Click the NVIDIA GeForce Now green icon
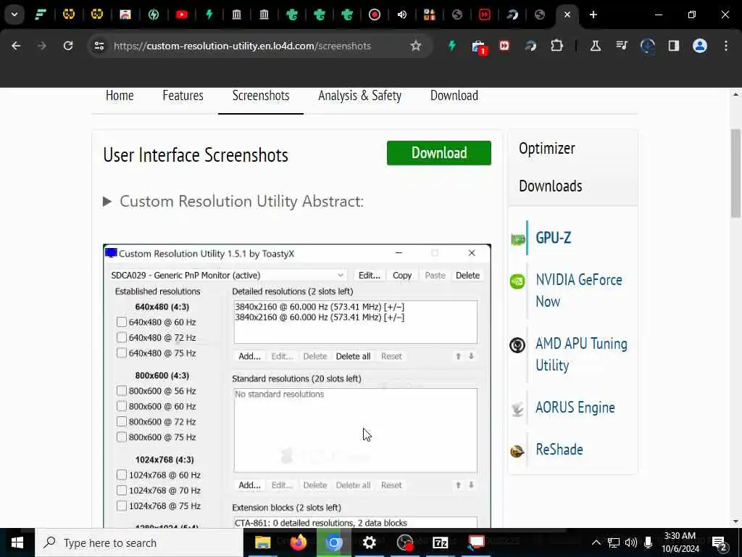Screen dimensions: 742x557 (517, 281)
